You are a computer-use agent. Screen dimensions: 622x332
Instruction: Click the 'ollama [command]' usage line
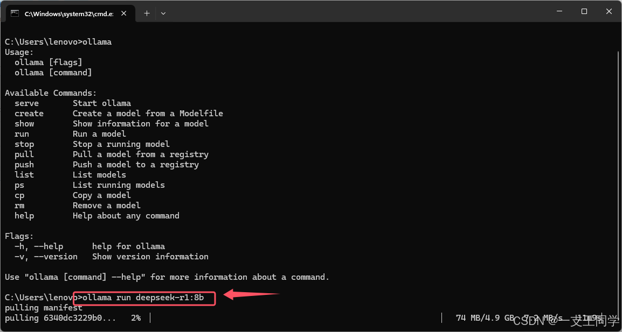(53, 73)
